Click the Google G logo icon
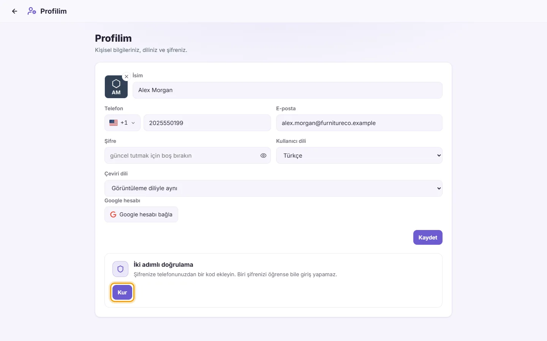This screenshot has width=547, height=341. 113,214
